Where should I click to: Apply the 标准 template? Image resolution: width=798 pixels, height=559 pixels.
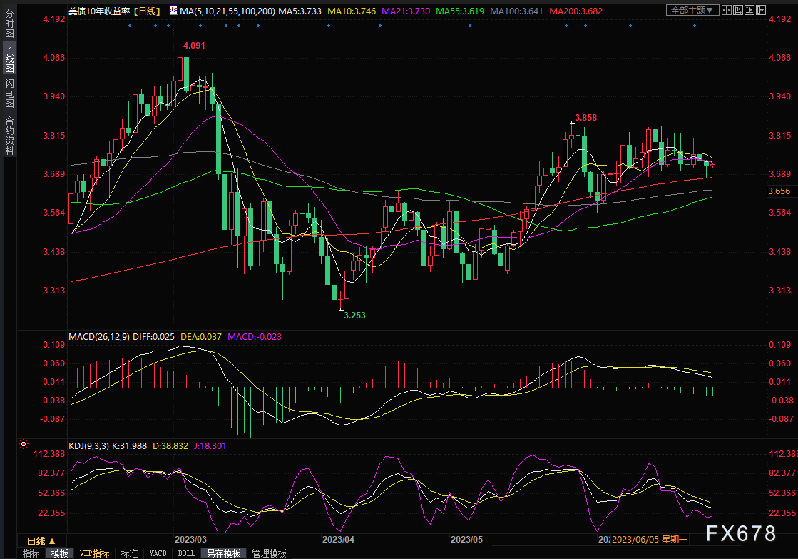tap(129, 553)
